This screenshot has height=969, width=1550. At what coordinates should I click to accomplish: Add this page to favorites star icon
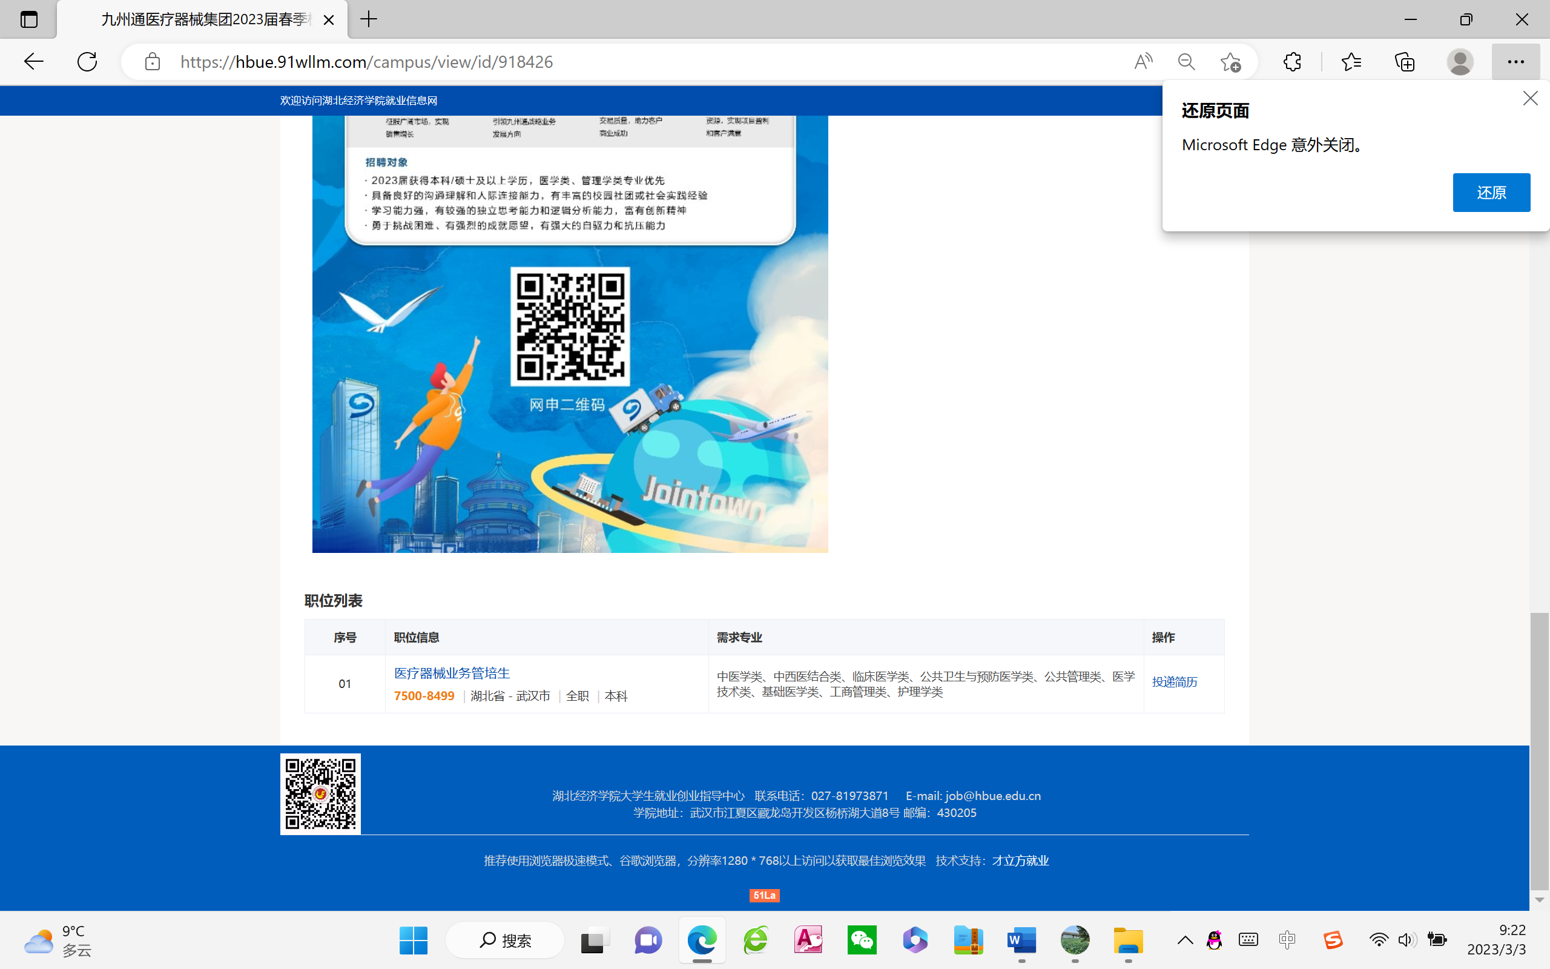pyautogui.click(x=1230, y=62)
